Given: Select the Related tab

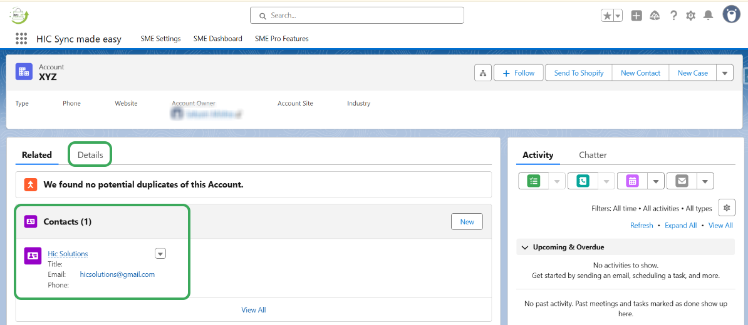Looking at the screenshot, I should pyautogui.click(x=37, y=154).
